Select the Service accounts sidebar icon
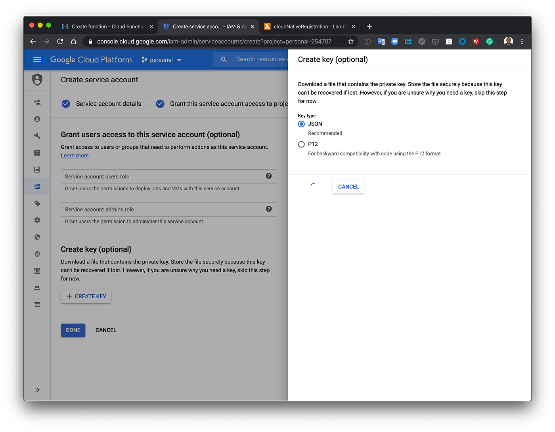The height and width of the screenshot is (432, 555). pyautogui.click(x=37, y=186)
